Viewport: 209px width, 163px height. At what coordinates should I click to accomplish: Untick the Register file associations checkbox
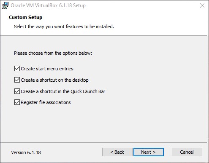(x=17, y=102)
